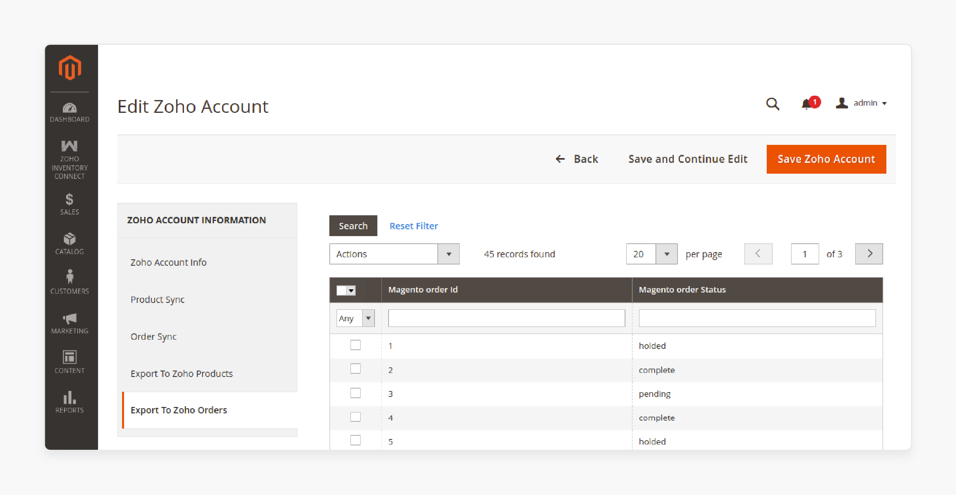
Task: Switch to Order Sync tab
Action: click(x=153, y=337)
